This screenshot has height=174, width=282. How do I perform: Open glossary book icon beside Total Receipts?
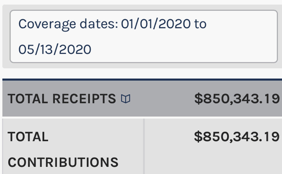[126, 99]
